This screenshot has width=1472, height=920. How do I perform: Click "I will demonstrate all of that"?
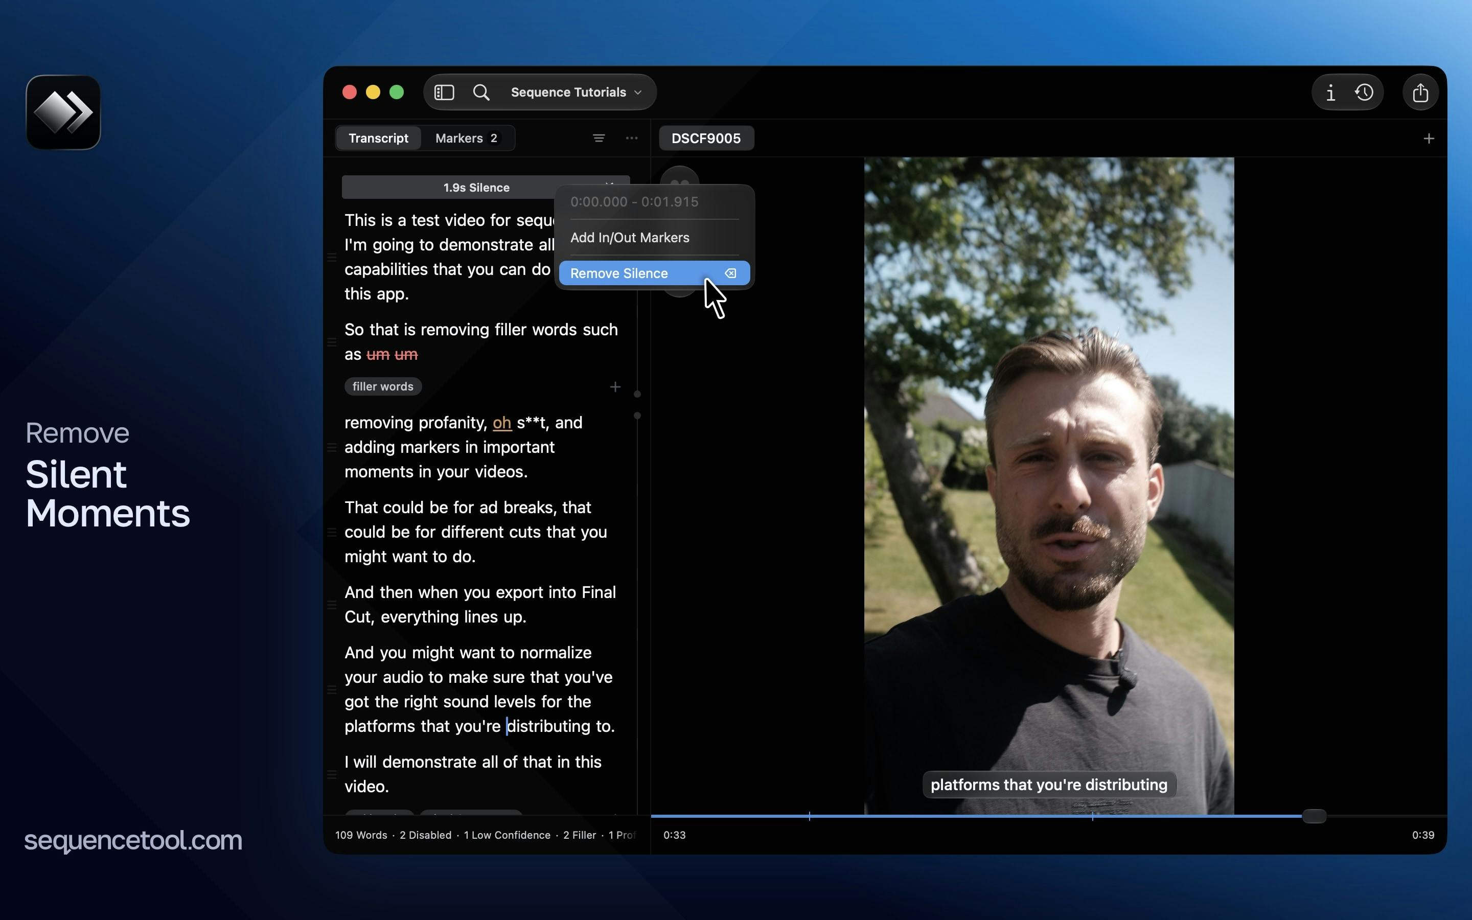(448, 762)
